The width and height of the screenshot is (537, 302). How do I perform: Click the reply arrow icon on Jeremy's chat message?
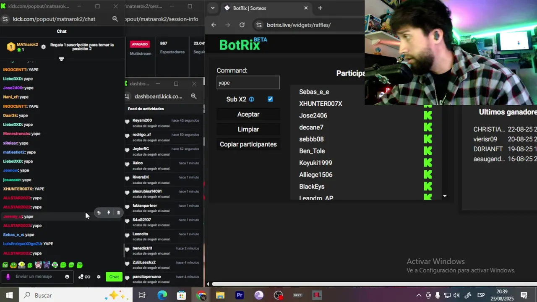click(x=99, y=213)
